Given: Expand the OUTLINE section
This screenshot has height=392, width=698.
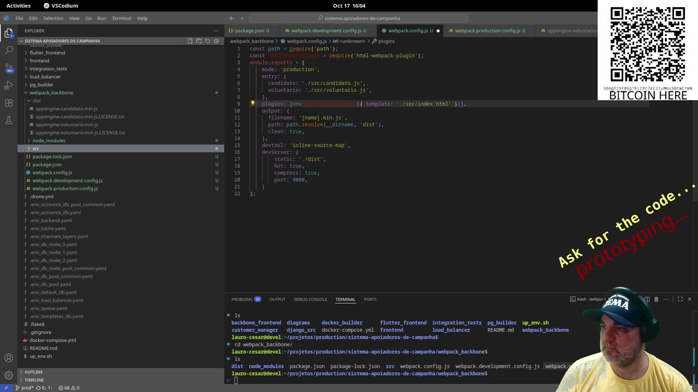Looking at the screenshot, I should 33,372.
